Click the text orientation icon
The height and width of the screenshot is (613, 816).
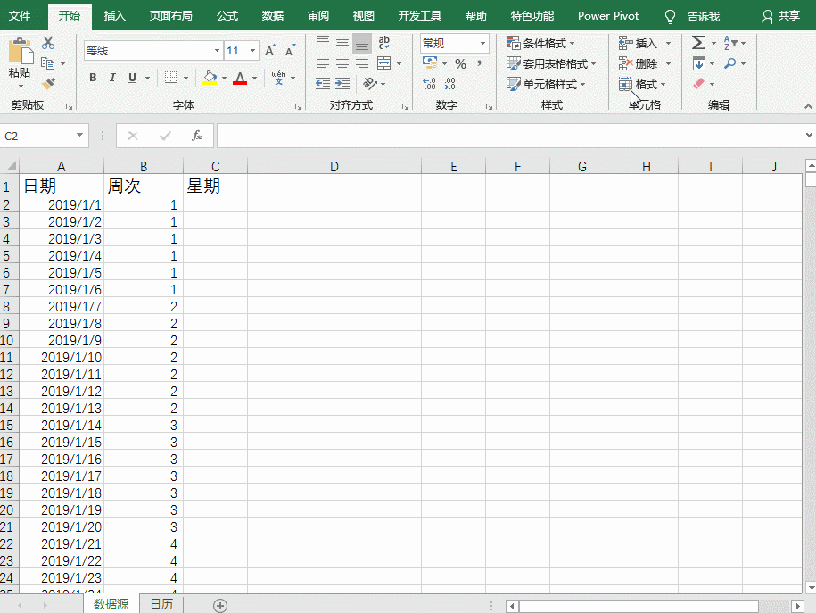click(x=370, y=83)
